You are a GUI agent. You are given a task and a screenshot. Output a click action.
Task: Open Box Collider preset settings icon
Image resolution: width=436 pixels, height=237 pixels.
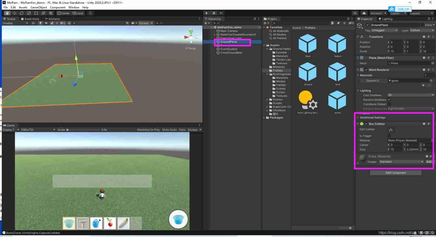[x=429, y=124]
